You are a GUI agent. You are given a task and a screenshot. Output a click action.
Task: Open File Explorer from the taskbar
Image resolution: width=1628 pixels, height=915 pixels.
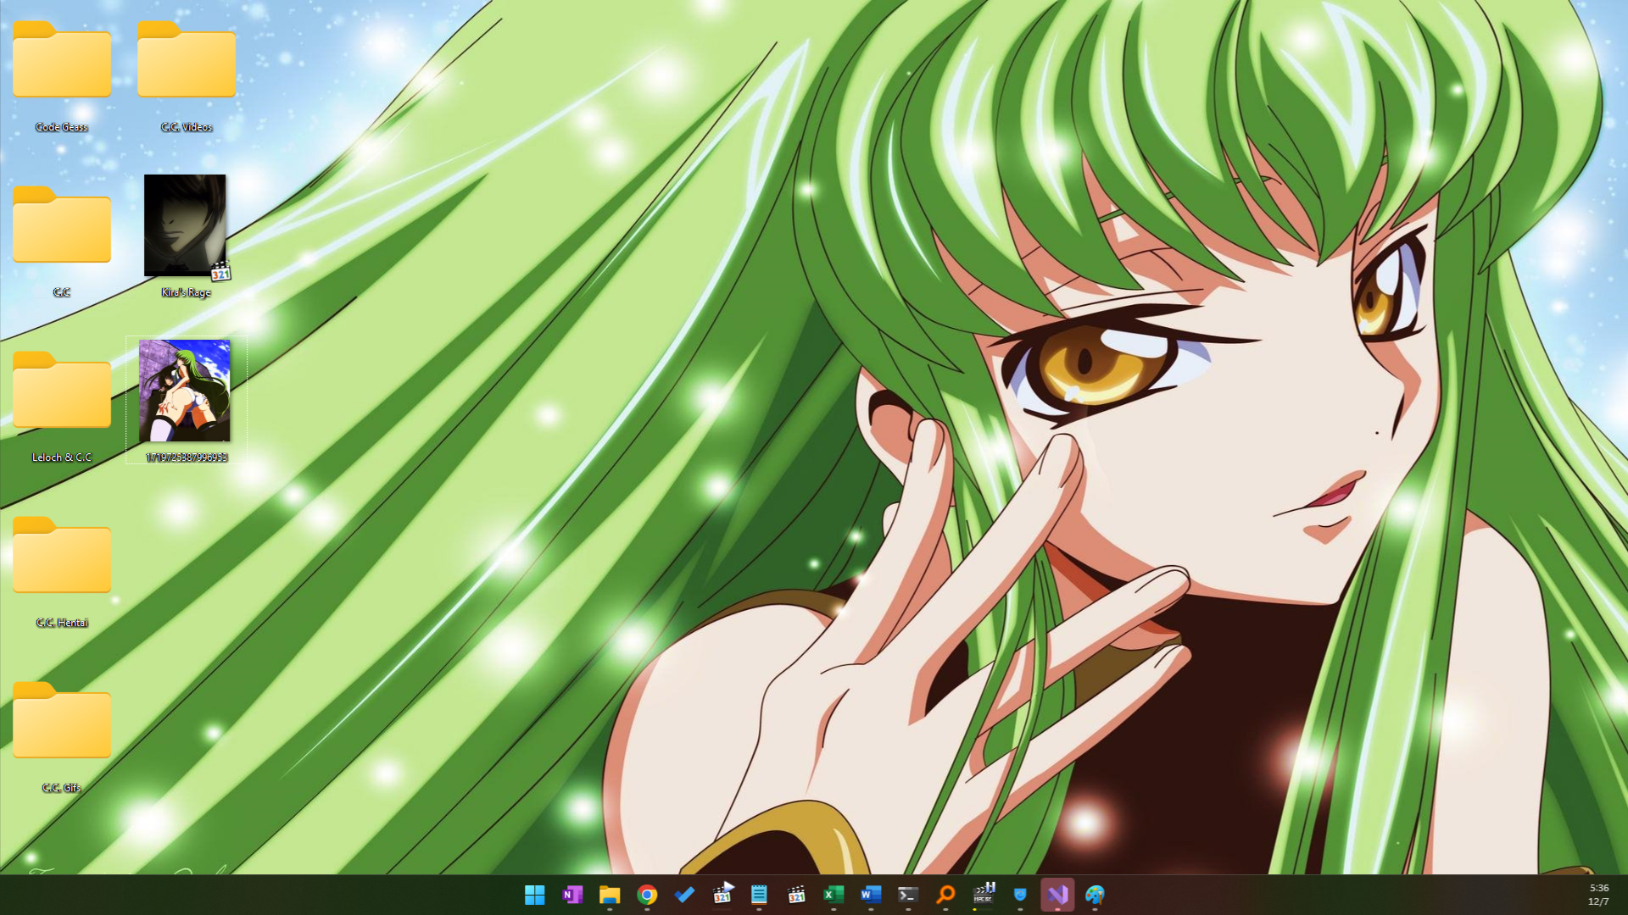tap(610, 895)
